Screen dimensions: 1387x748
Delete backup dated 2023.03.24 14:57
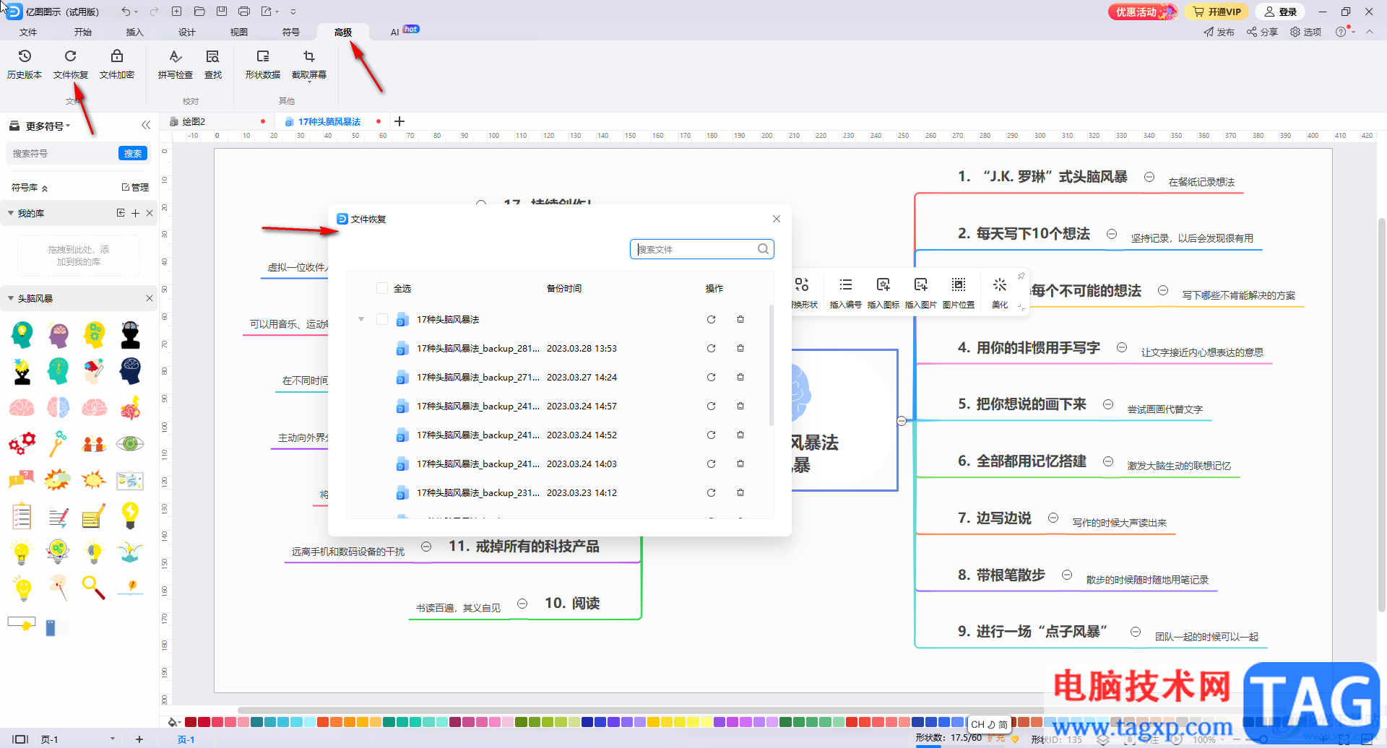[740, 406]
